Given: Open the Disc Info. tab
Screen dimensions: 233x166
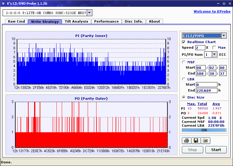Looking at the screenshot, I should 134,21.
